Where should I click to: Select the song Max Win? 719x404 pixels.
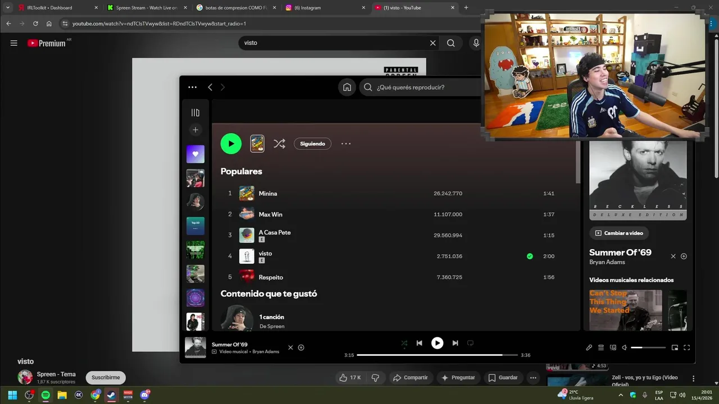click(x=271, y=214)
